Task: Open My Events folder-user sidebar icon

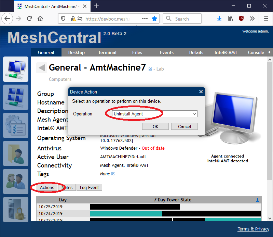Action: tap(16, 153)
